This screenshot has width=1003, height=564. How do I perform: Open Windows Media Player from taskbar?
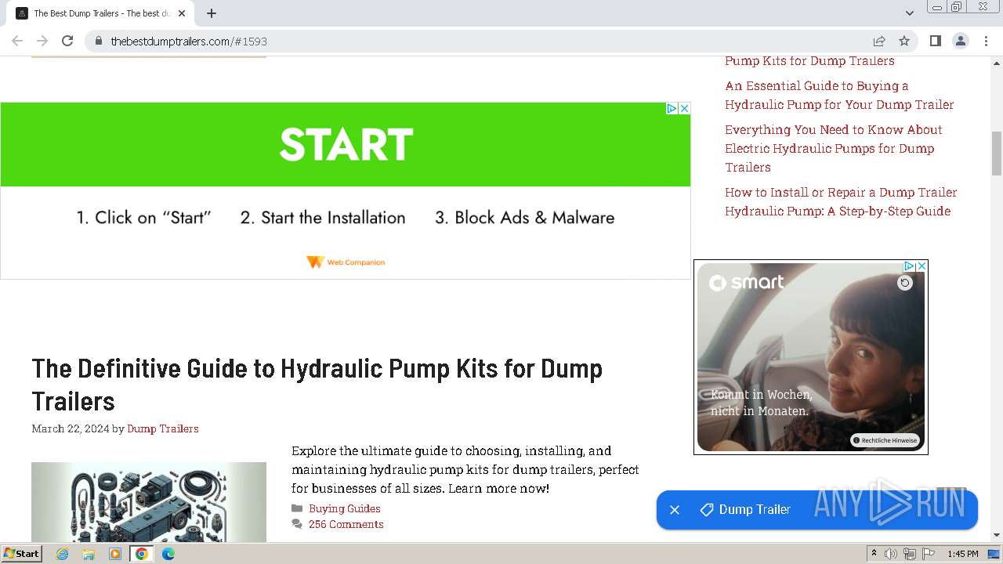tap(115, 554)
